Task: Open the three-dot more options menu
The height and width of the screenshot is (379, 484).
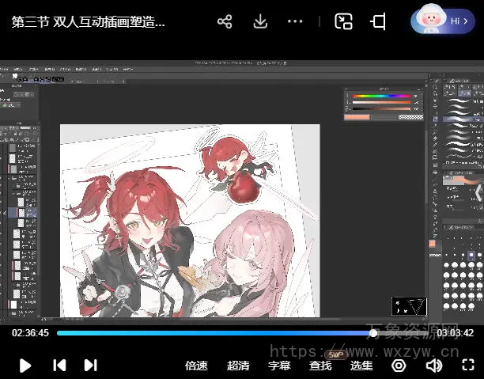Action: pos(295,22)
